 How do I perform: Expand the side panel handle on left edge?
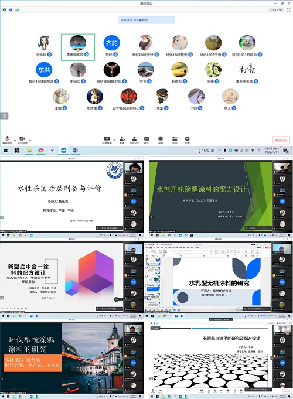click(x=4, y=116)
